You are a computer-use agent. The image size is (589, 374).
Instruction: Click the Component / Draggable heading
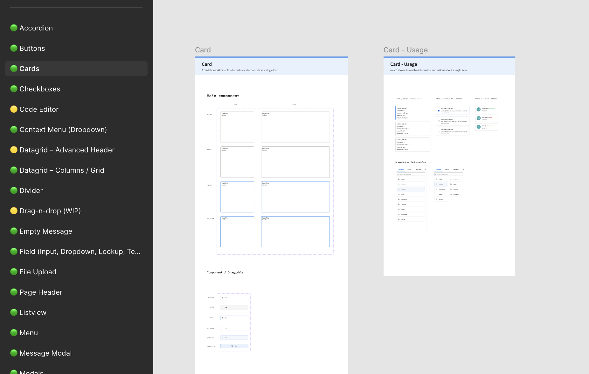pyautogui.click(x=225, y=272)
